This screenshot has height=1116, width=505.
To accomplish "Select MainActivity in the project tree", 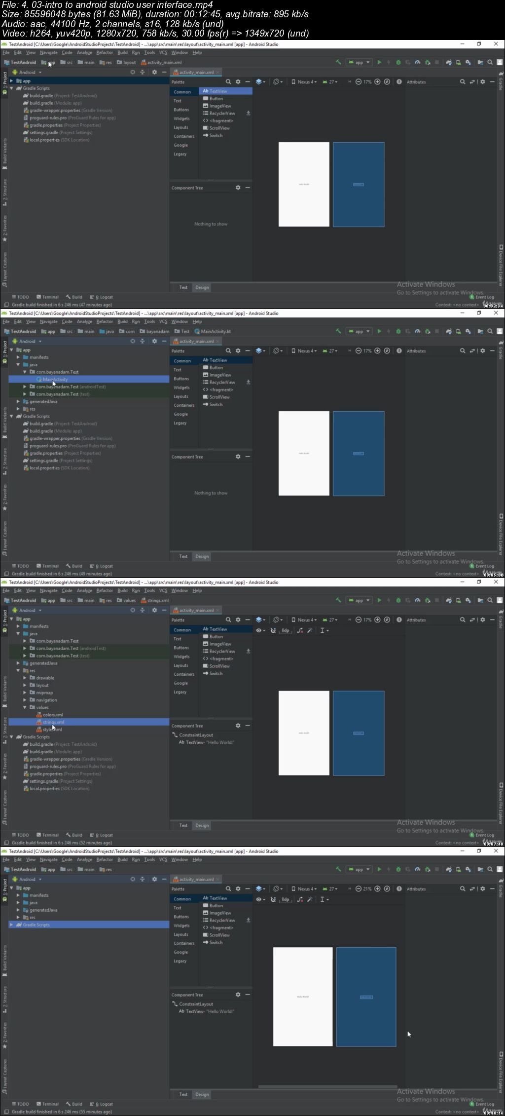I will pos(55,379).
